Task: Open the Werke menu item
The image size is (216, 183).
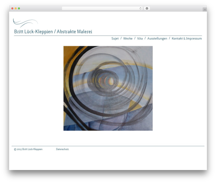Action: [128, 39]
